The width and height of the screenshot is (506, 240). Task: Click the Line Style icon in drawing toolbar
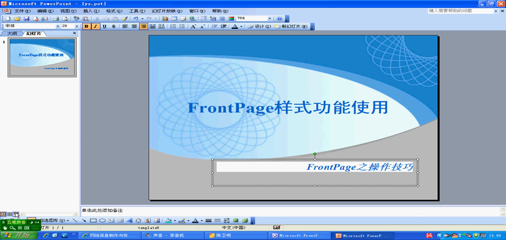pos(208,220)
